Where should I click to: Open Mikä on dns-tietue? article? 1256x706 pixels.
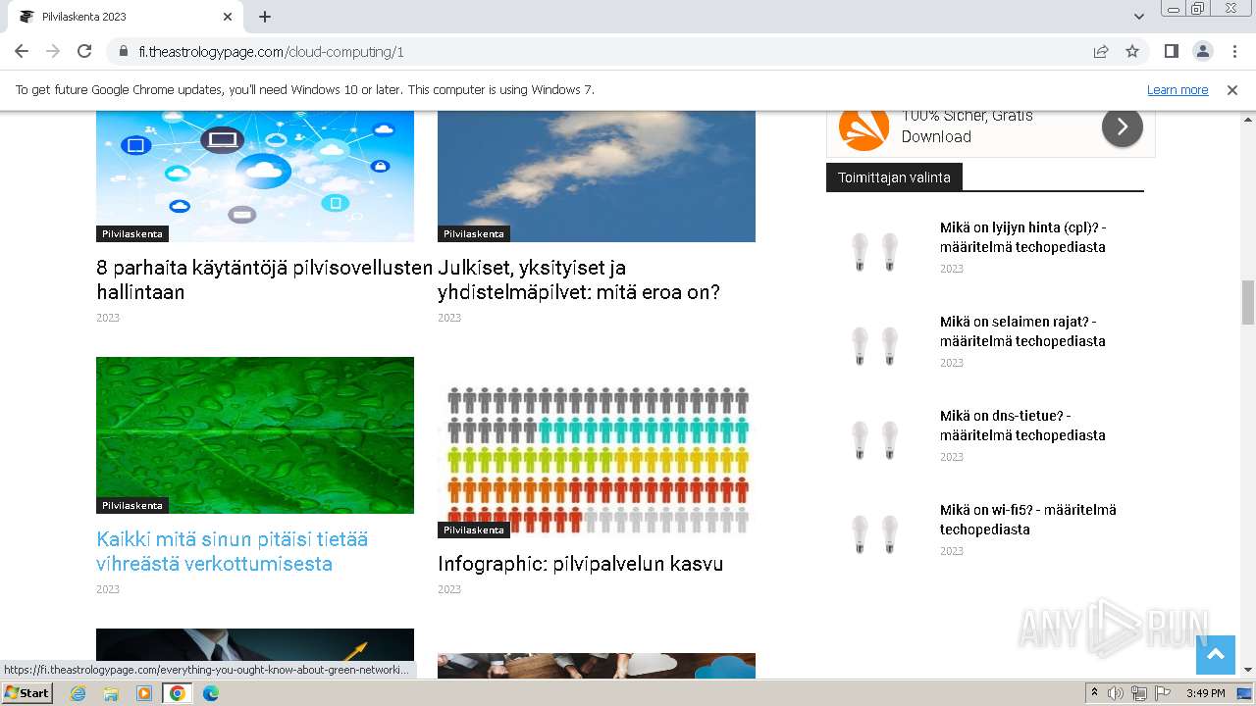(x=1022, y=426)
